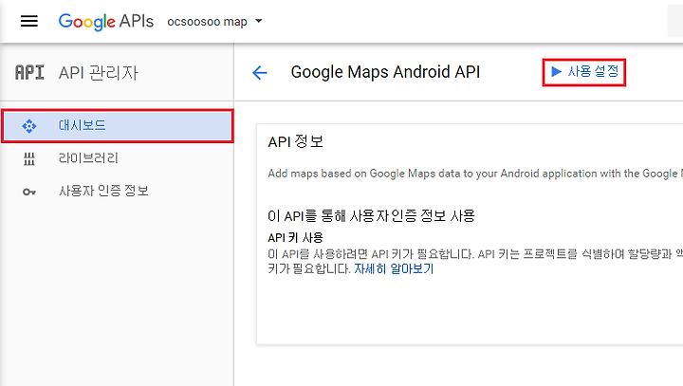Click the Google Maps Android API title
The width and height of the screenshot is (683, 386).
pyautogui.click(x=385, y=72)
